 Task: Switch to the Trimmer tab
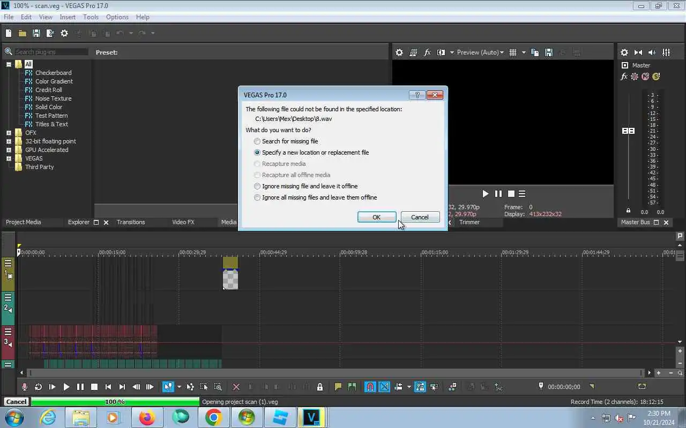(469, 222)
